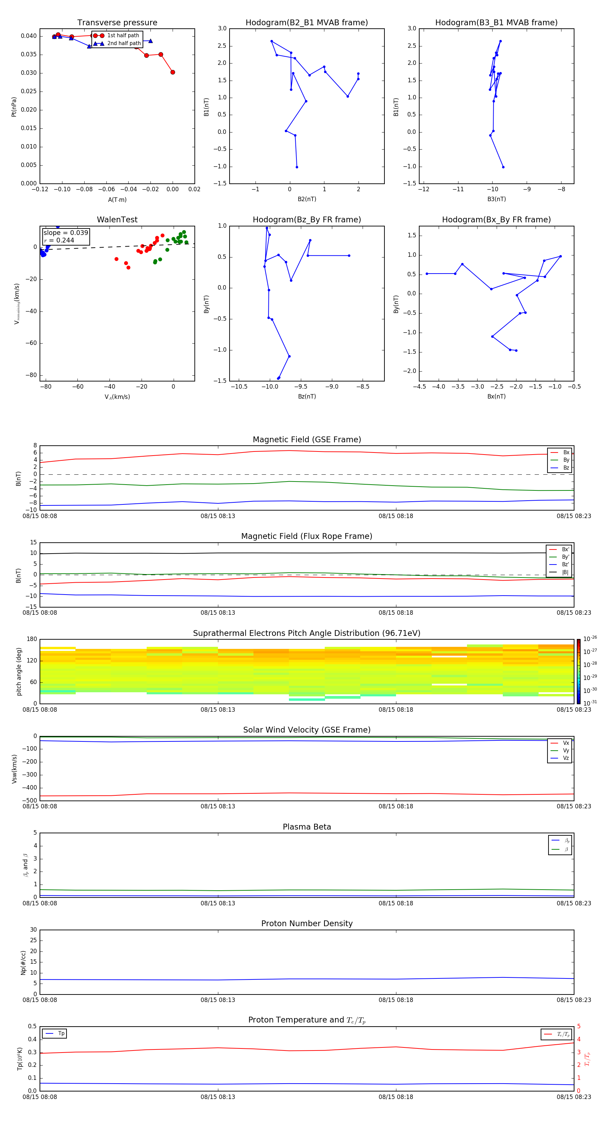This screenshot has height=1127, width=614.
Task: Click the 'Solar Wind Velocity (GSE Frame)' title
Action: pos(307,730)
